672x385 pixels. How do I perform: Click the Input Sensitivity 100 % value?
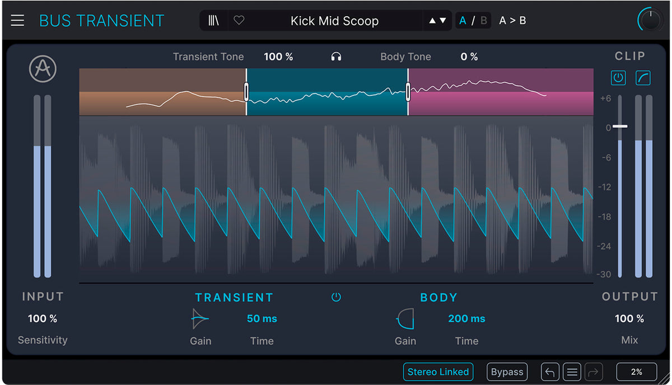(43, 318)
